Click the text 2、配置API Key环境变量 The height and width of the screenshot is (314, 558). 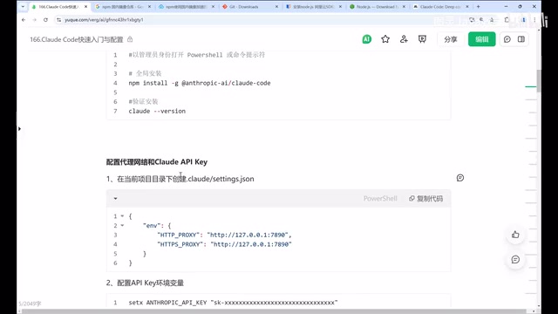(x=145, y=283)
